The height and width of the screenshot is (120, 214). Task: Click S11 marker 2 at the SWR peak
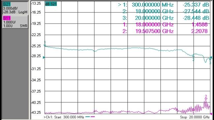coord(206,98)
